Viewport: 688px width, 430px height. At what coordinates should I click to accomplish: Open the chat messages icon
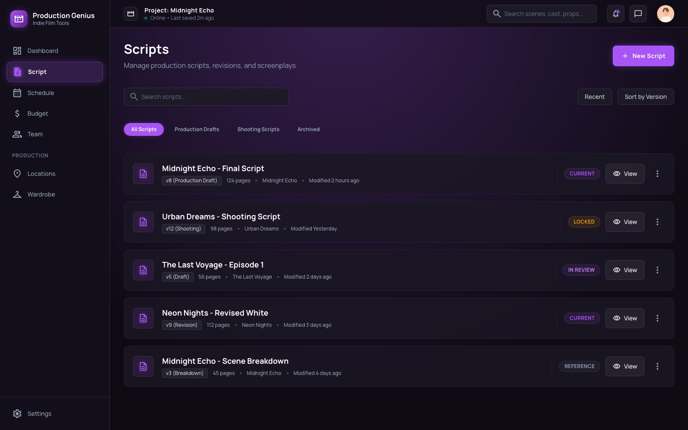638,14
